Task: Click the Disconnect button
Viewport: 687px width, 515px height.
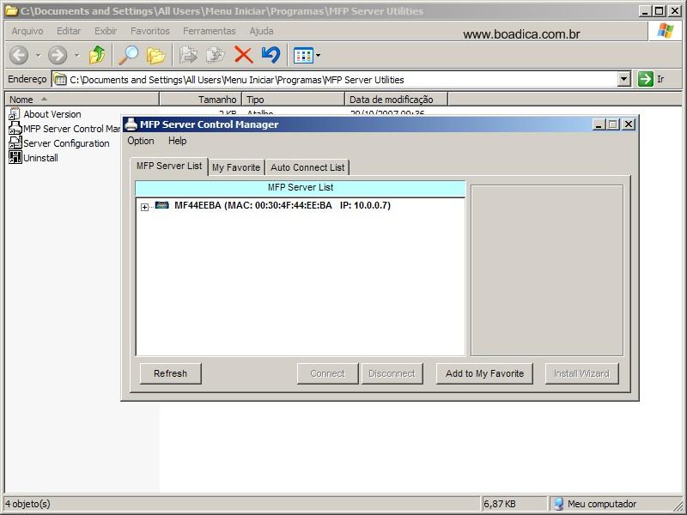Action: pyautogui.click(x=392, y=373)
